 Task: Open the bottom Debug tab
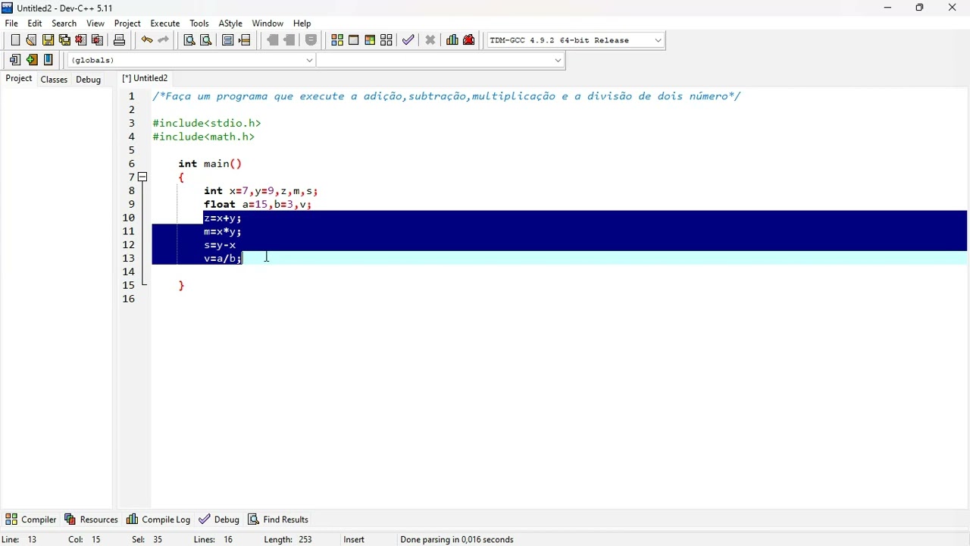tap(219, 519)
